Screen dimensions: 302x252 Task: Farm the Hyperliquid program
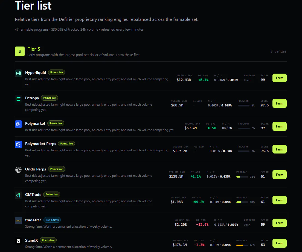[x=280, y=78]
